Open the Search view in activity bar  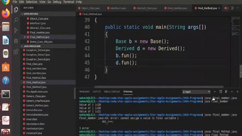click(x=16, y=20)
